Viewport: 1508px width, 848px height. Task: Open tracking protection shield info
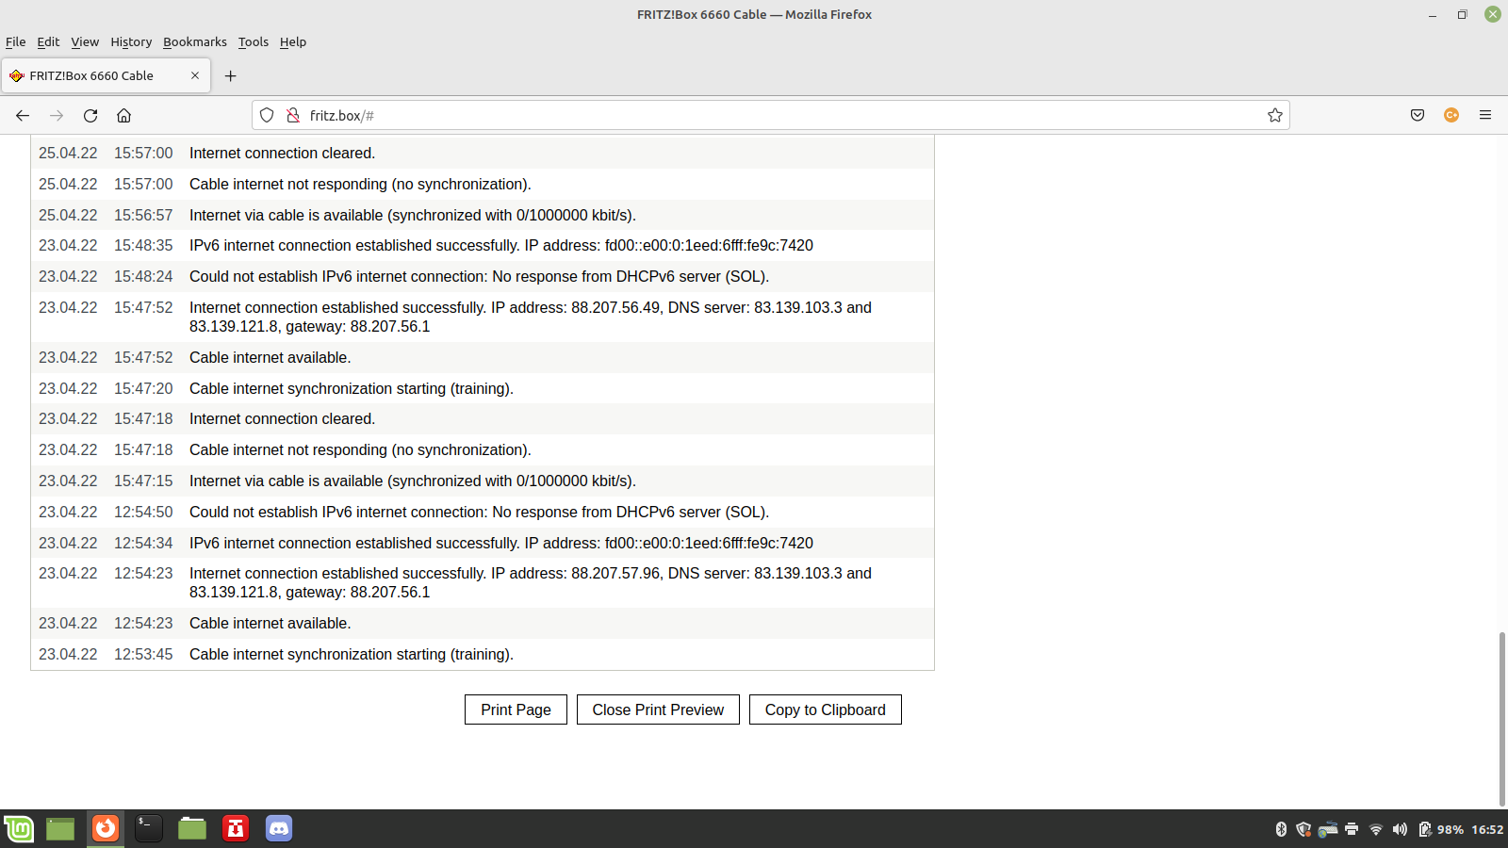[267, 115]
